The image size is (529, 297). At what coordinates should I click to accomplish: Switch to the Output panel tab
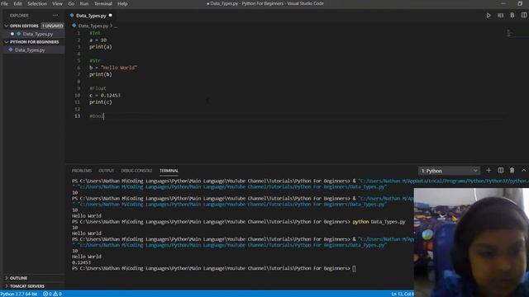point(107,171)
